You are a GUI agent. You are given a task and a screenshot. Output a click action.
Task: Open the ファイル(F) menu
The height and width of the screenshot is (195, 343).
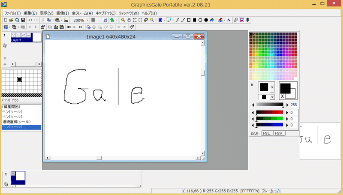click(12, 13)
